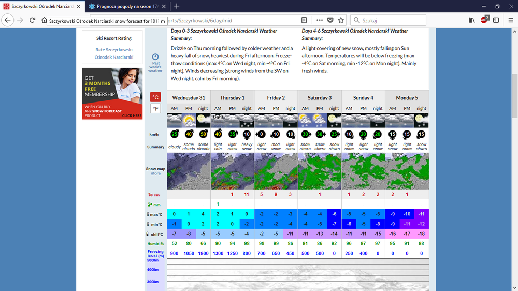Click Monday night moon snow icon
This screenshot has height=291, width=518.
coord(421,121)
